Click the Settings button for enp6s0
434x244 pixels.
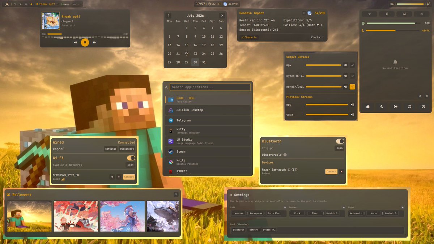111,149
